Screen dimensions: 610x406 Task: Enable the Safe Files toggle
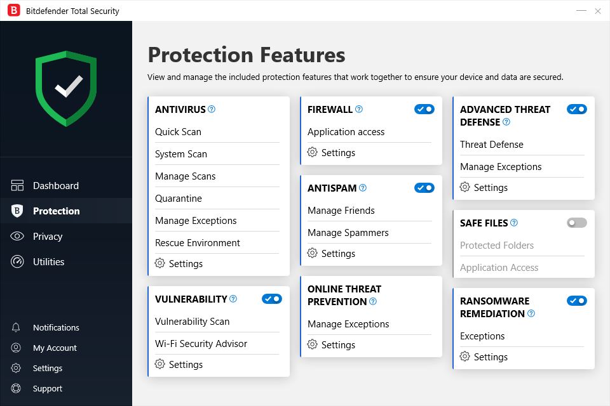576,223
